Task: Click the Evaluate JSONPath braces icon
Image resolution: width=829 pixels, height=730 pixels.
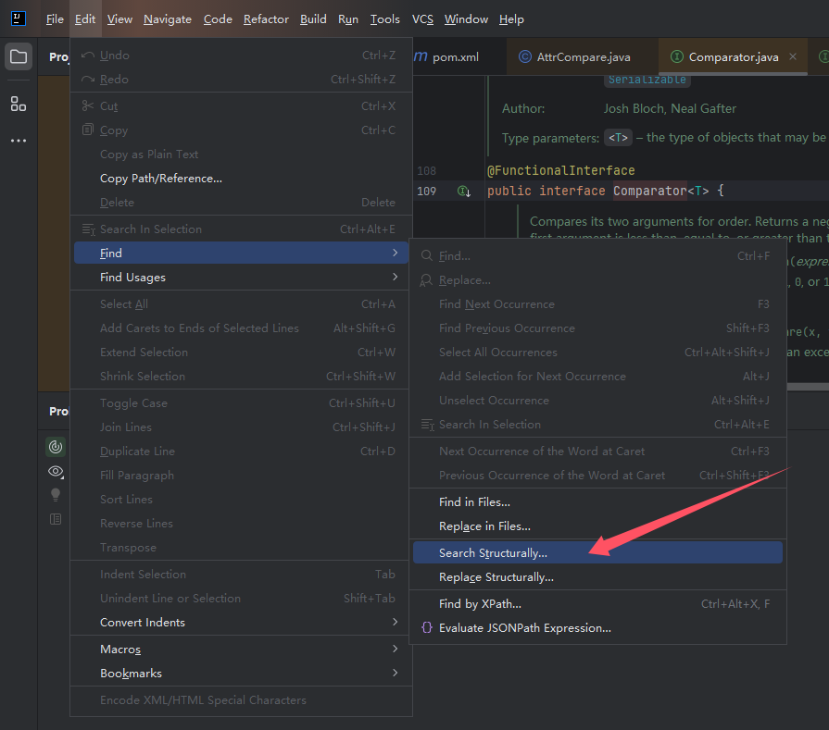Action: tap(427, 627)
